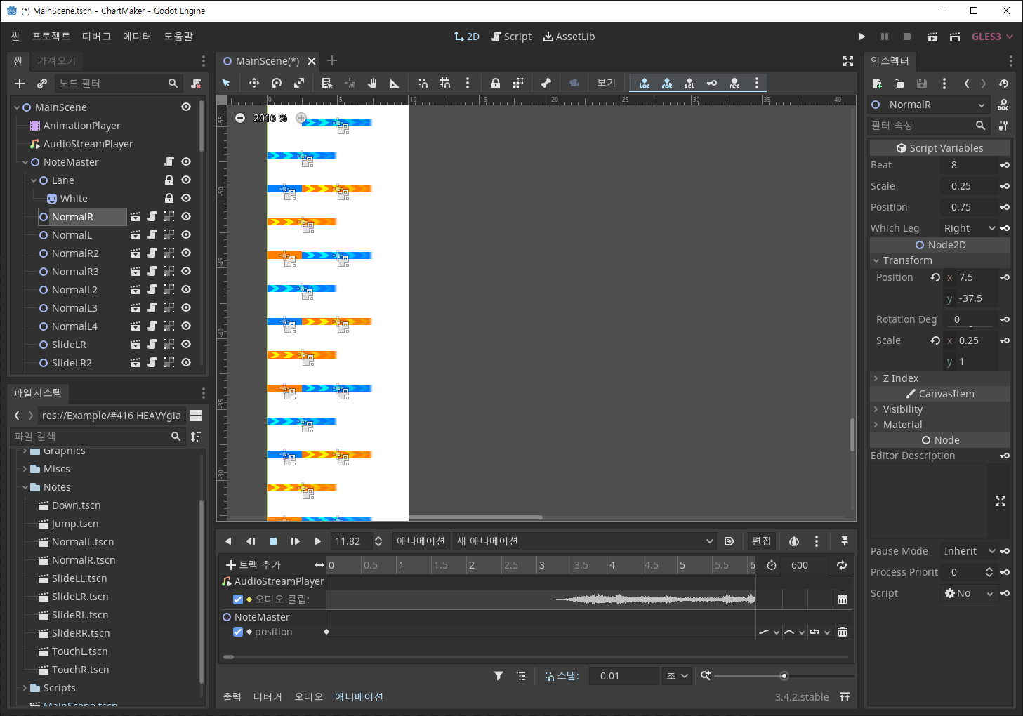Screen dimensions: 1023x716
Task: Add a new node with plus icon
Action: tap(20, 84)
